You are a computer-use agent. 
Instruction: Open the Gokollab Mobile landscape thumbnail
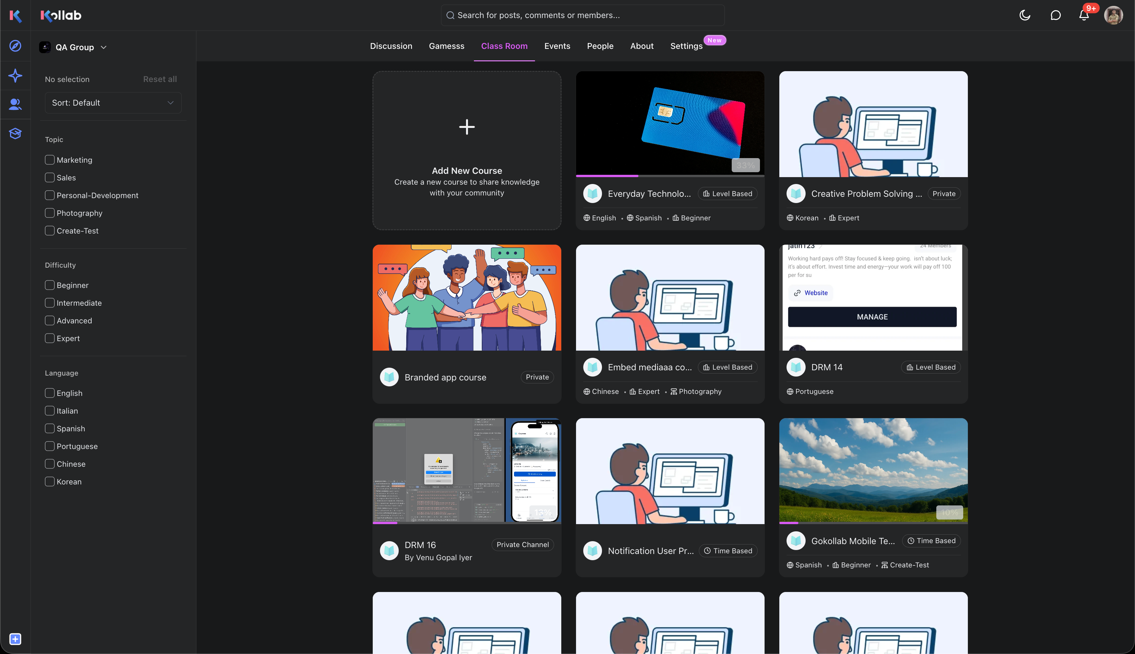coord(873,471)
